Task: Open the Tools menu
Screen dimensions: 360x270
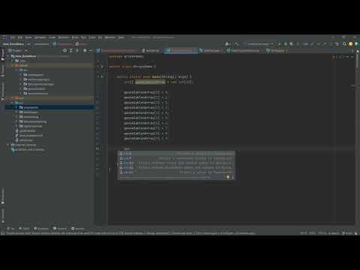Action: [92, 37]
